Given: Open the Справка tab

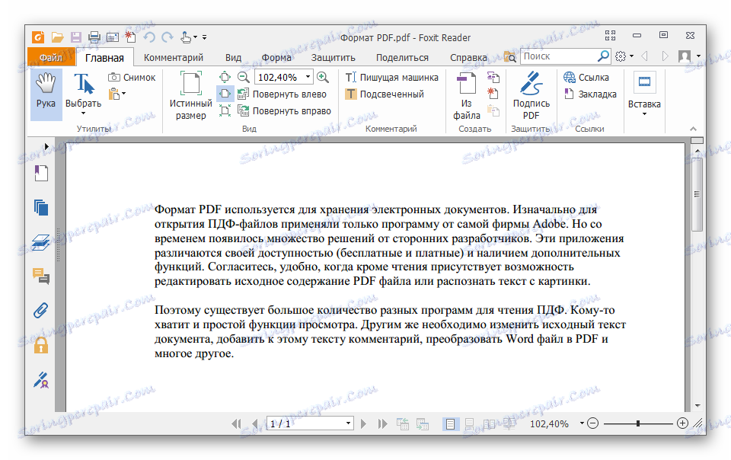Looking at the screenshot, I should [468, 57].
